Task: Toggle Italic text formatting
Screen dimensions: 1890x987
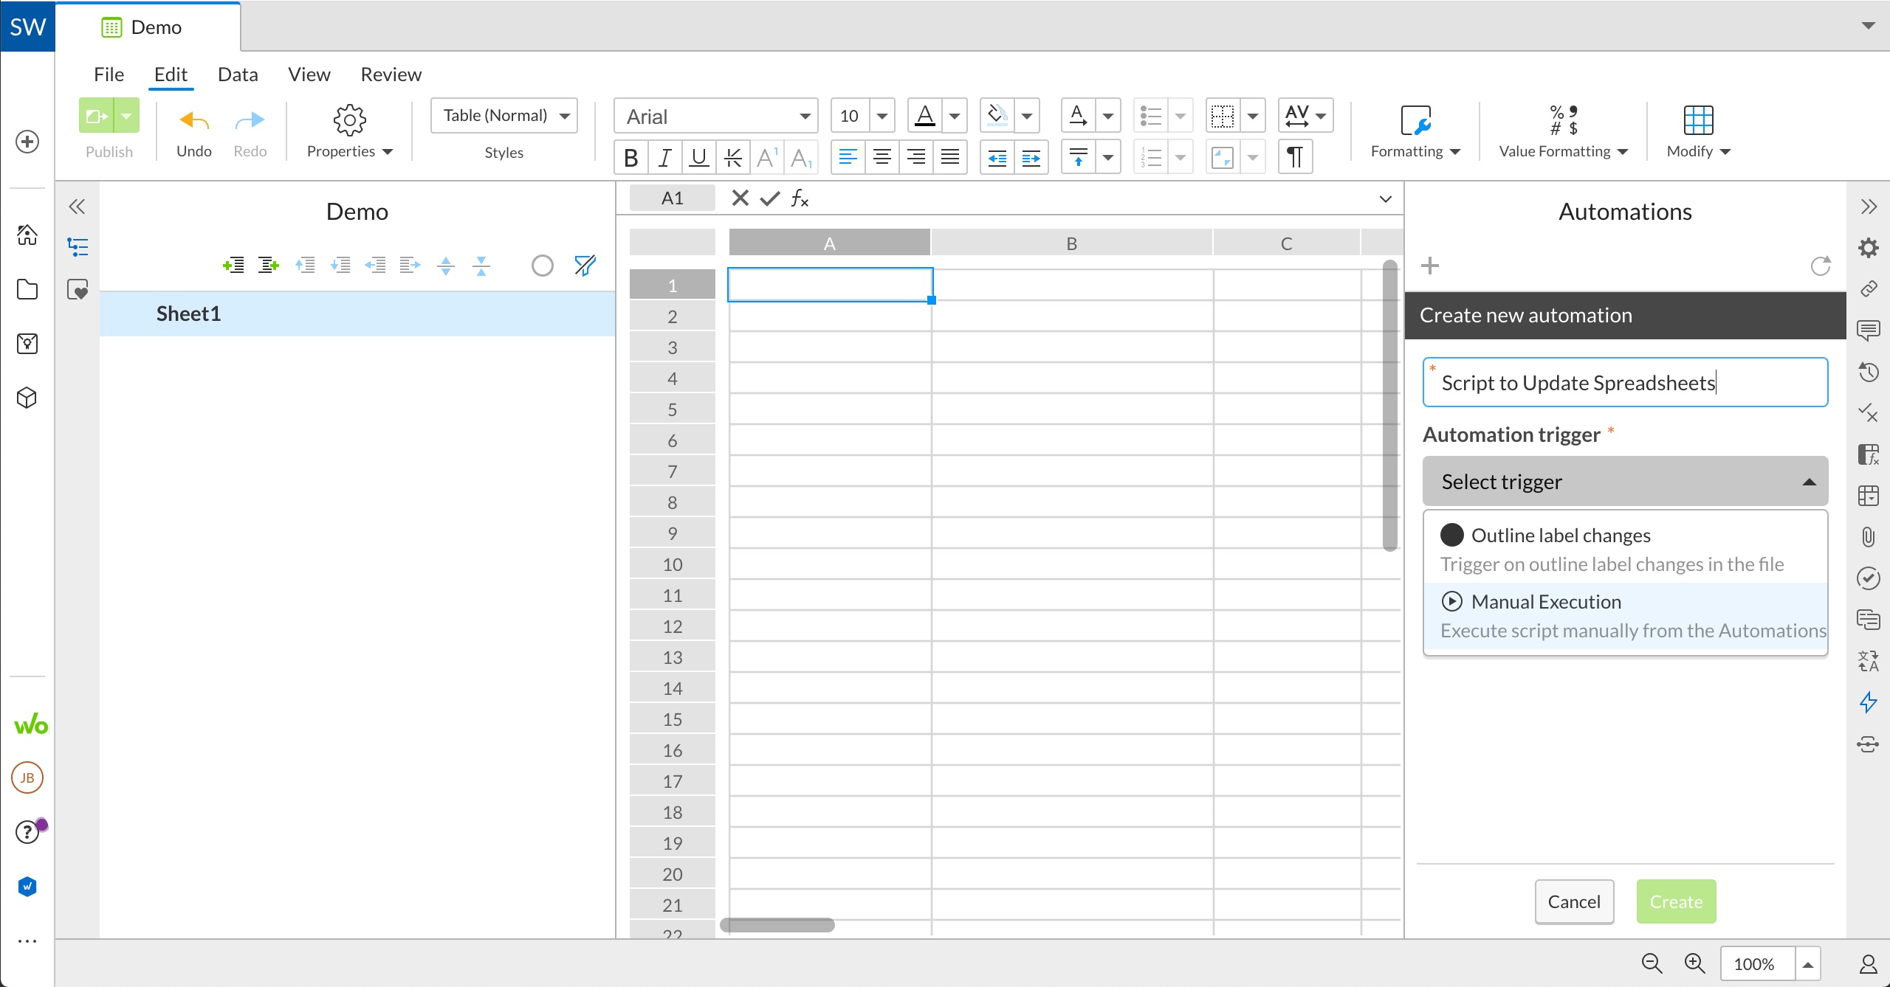Action: [x=664, y=157]
